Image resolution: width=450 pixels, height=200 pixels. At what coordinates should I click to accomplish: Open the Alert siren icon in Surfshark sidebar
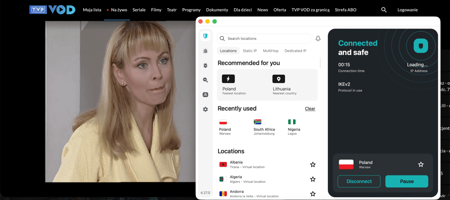205,51
